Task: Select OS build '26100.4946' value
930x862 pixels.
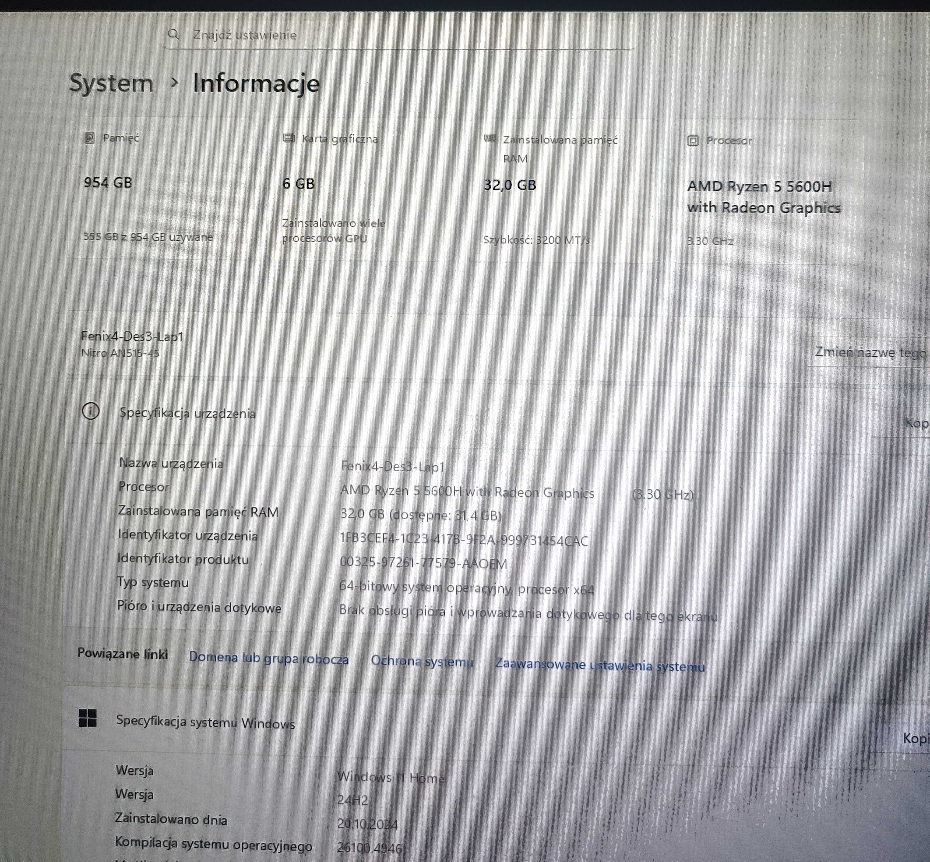Action: 369,848
